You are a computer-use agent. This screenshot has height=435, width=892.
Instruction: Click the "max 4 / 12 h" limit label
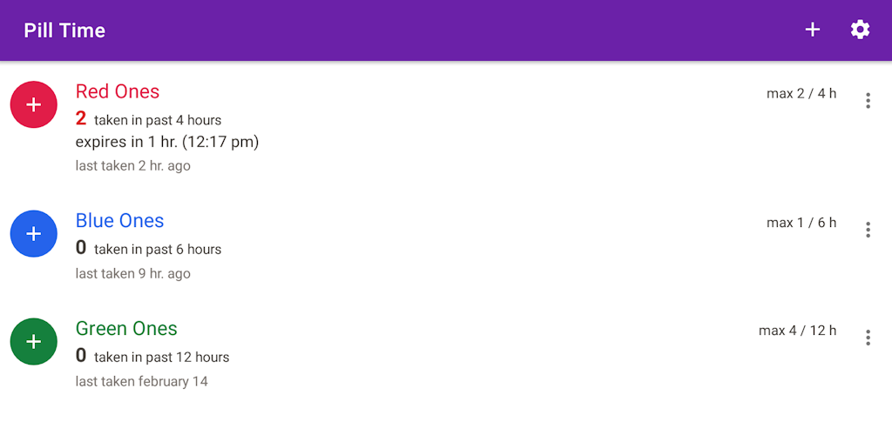[797, 331]
